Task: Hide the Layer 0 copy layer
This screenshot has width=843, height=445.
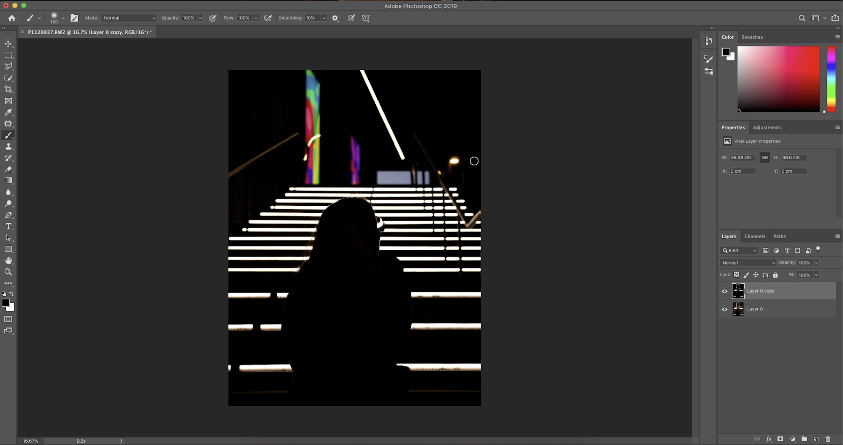Action: [725, 291]
